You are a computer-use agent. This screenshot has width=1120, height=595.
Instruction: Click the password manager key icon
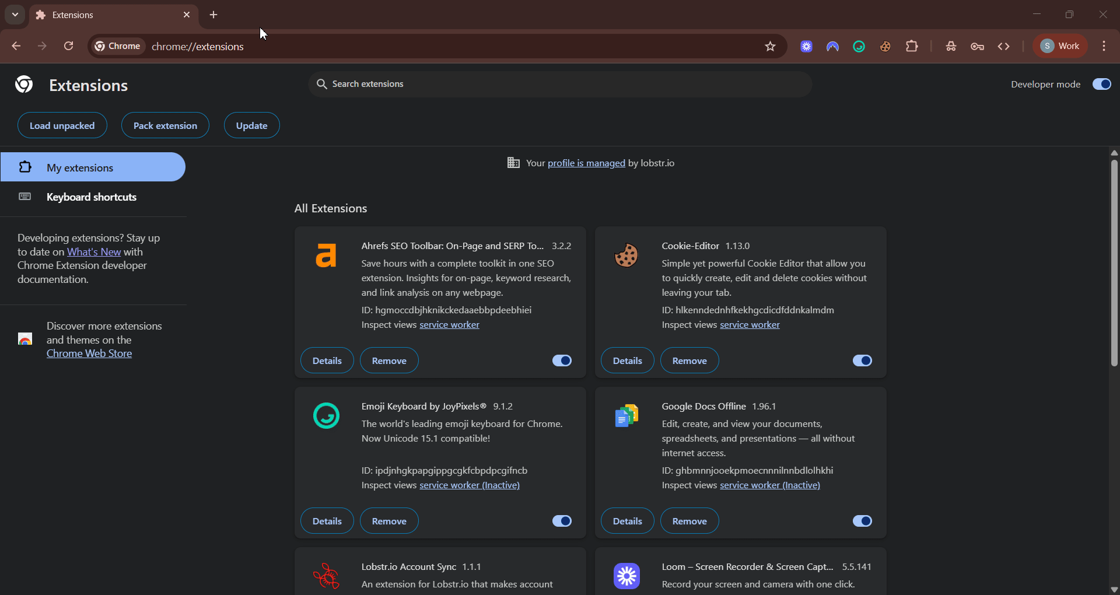tap(977, 47)
